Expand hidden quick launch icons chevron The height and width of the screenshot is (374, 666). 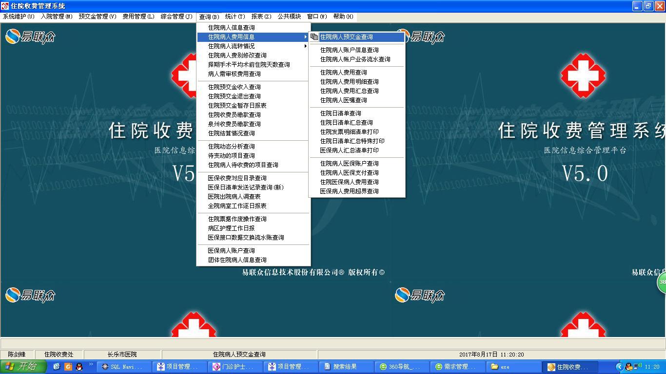point(91,365)
